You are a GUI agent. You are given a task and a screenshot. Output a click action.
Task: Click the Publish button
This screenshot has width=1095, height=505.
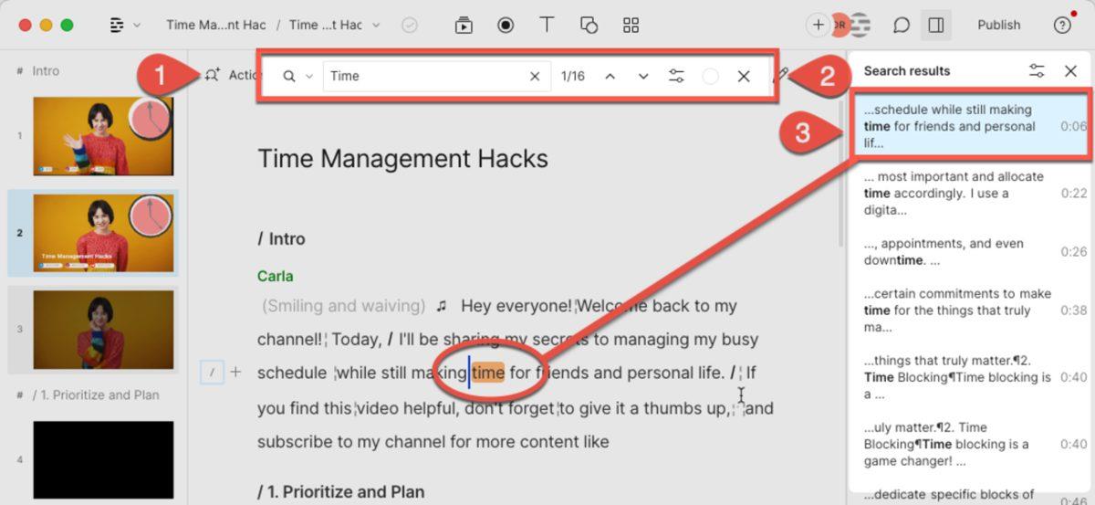pyautogui.click(x=998, y=26)
